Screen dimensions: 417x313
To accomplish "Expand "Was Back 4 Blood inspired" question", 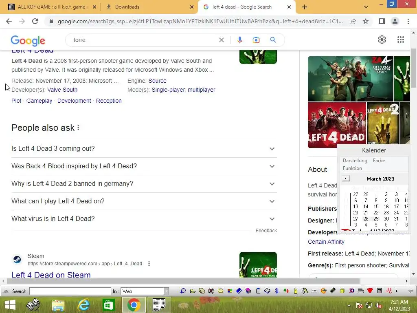I will (x=144, y=166).
